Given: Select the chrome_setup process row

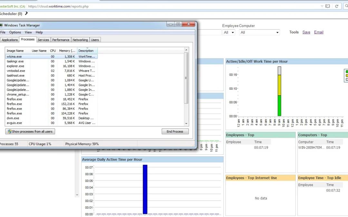Looking at the screenshot, I should point(52,94).
